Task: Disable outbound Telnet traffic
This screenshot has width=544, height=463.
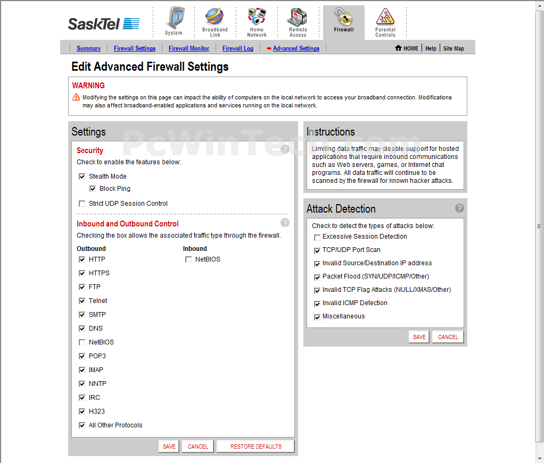Action: [x=82, y=301]
